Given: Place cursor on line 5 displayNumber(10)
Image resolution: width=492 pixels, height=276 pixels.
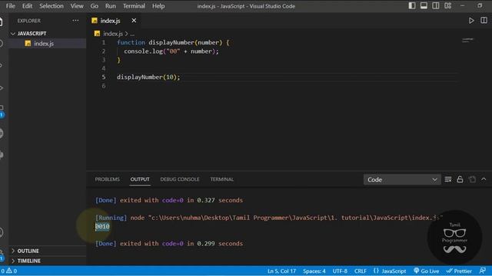Looking at the screenshot, I should (148, 77).
